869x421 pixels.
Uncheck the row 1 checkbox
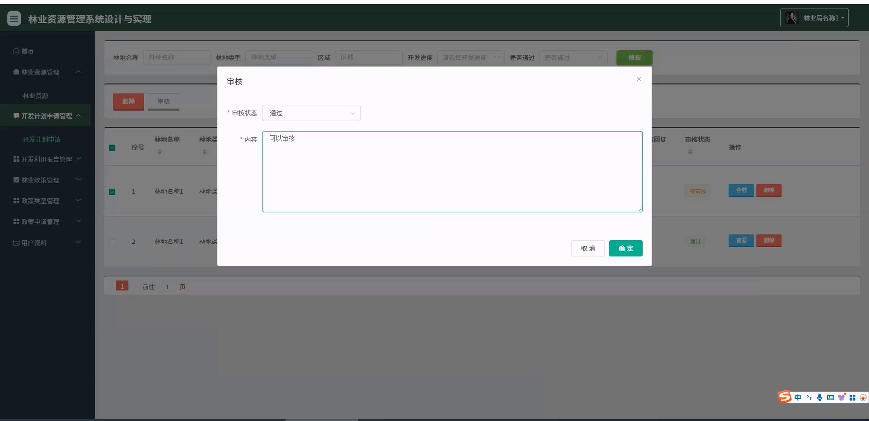[112, 192]
